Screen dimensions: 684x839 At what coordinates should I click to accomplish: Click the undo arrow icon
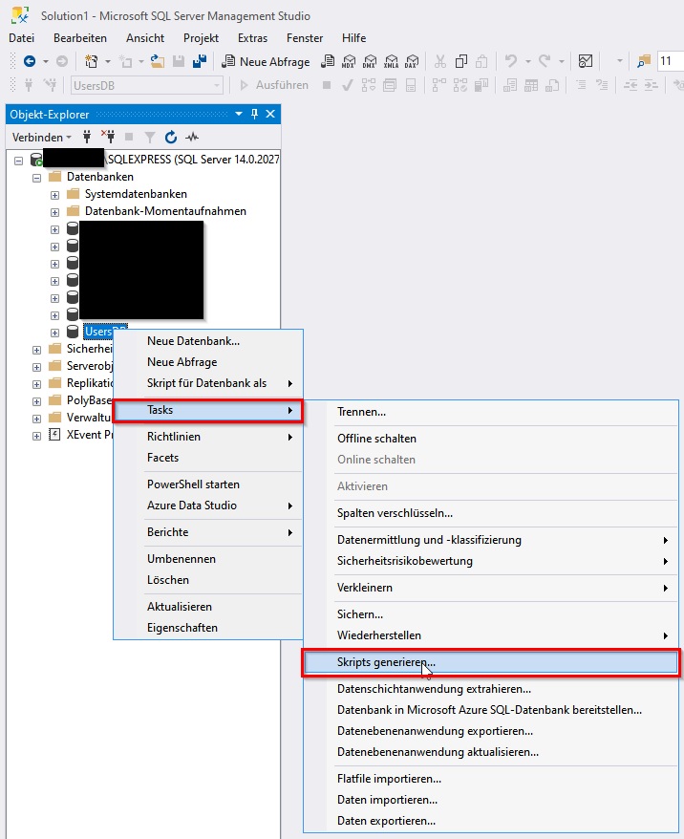pos(511,61)
